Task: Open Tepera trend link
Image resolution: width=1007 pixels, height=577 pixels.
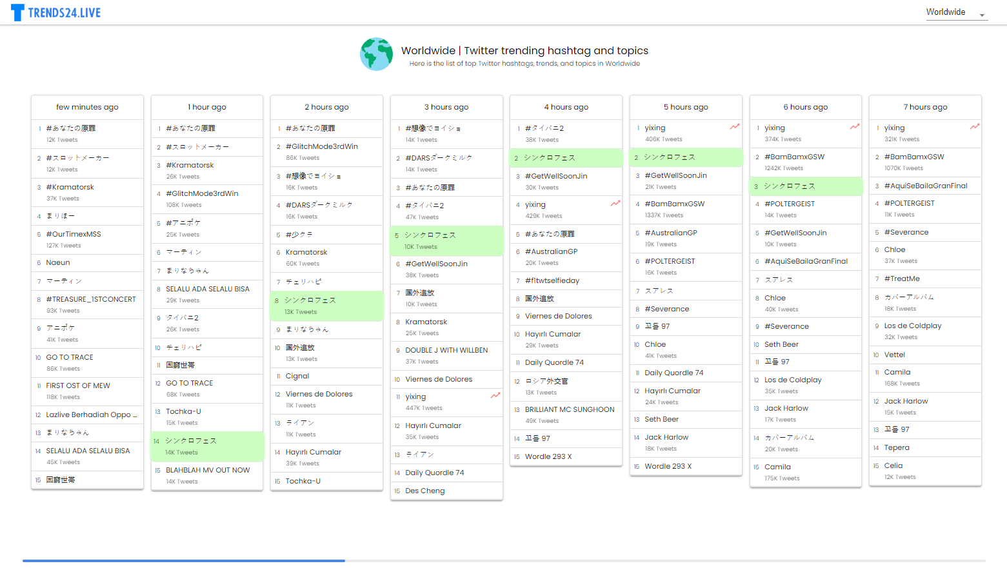Action: tap(897, 447)
